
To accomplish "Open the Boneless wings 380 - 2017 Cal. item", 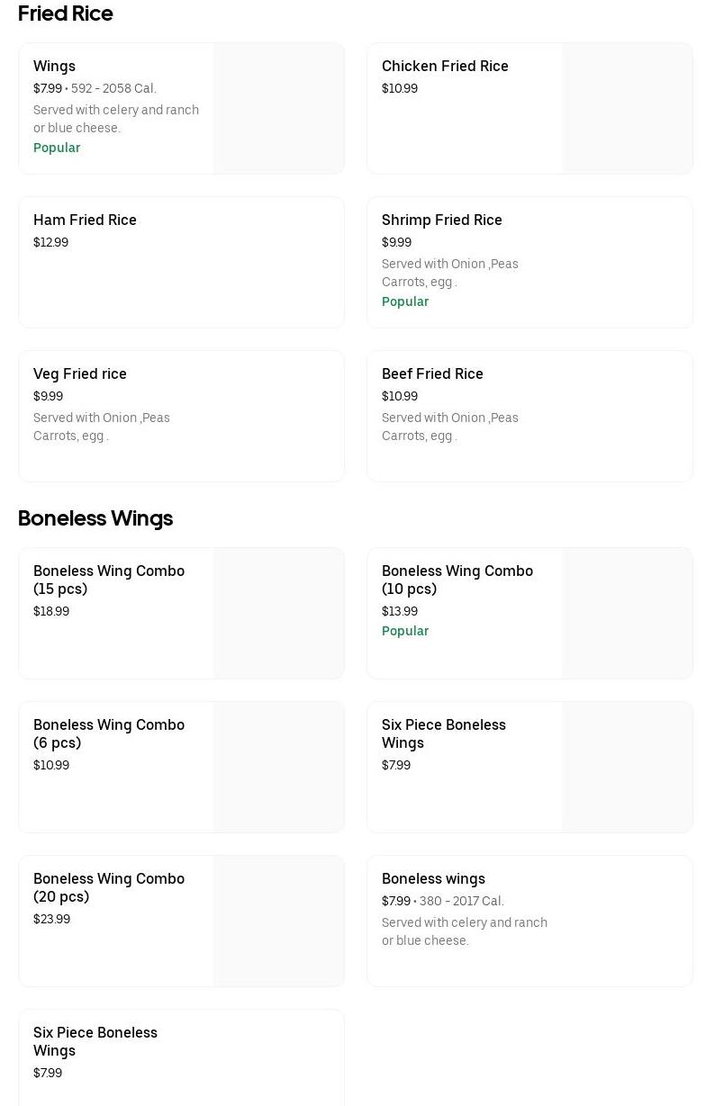I will point(433,878).
